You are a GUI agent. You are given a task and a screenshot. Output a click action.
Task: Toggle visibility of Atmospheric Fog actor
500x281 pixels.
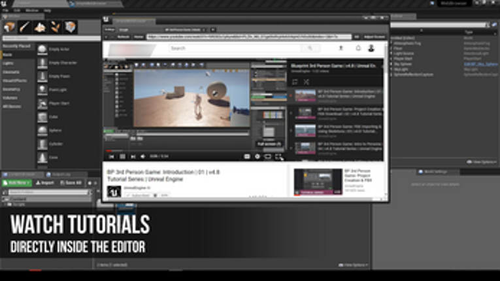point(392,43)
